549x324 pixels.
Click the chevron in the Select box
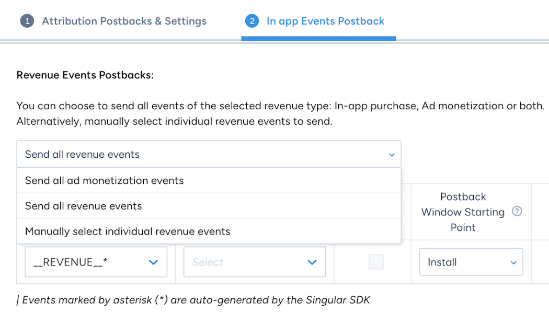coord(312,262)
